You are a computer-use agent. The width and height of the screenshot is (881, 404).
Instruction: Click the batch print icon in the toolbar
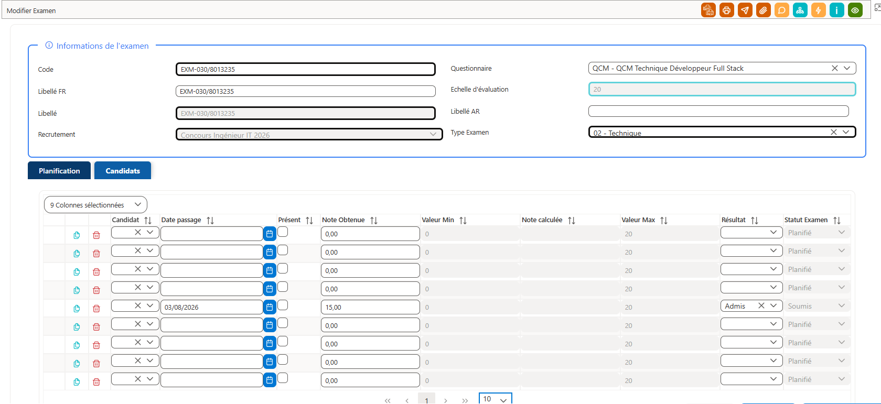pos(708,10)
